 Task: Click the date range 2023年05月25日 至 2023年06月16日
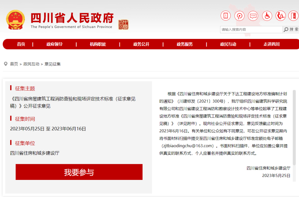[x=48, y=129]
